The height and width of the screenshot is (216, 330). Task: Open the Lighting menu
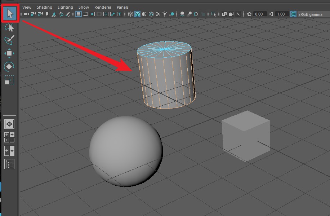tap(65, 7)
